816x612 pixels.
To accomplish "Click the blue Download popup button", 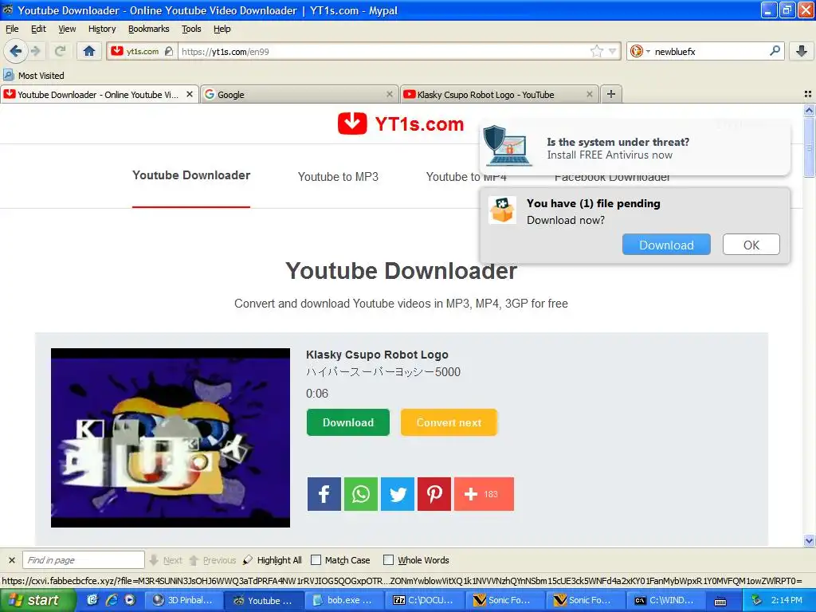I will click(x=666, y=245).
